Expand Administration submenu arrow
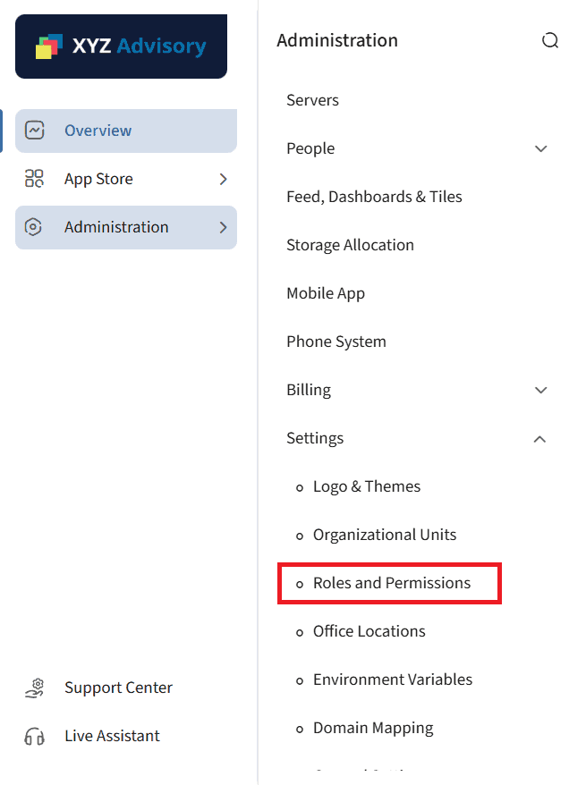 pos(223,227)
